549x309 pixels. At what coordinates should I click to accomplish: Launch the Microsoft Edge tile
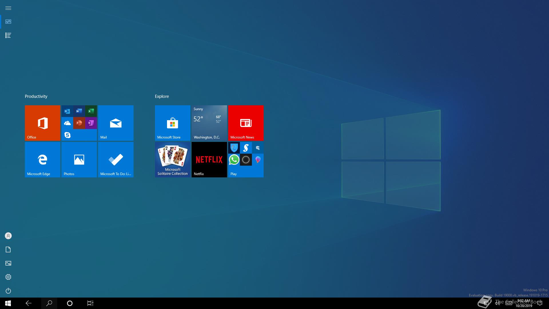(43, 160)
